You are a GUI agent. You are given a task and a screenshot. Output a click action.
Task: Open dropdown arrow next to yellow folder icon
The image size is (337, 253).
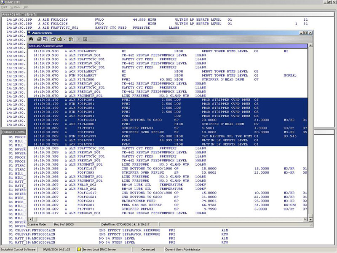[64, 39]
